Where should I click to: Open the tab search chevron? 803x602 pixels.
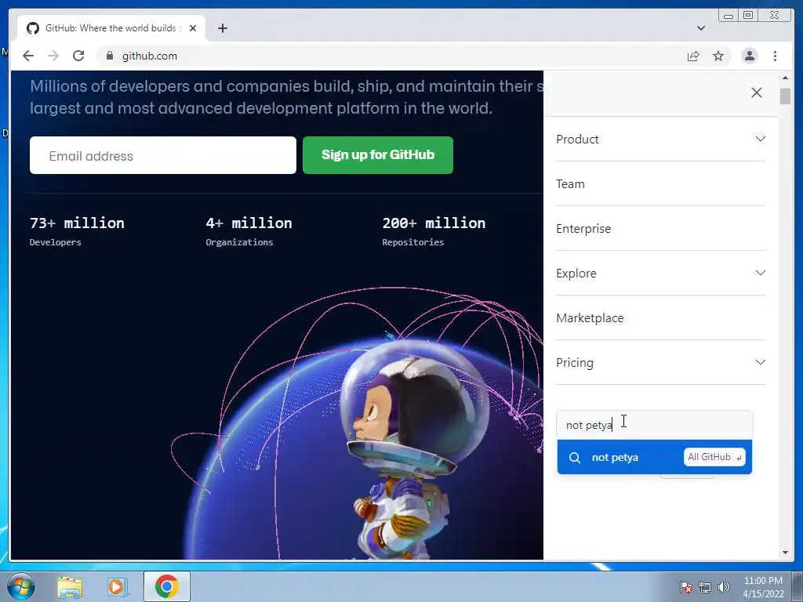pos(701,28)
